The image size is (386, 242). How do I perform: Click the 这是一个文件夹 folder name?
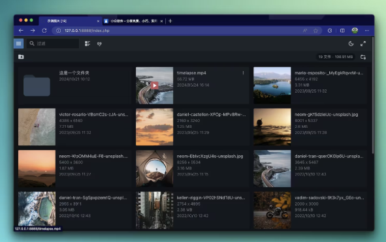(x=74, y=73)
